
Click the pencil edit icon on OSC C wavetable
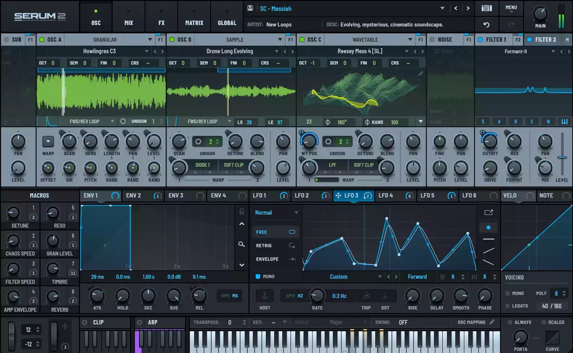(x=420, y=74)
